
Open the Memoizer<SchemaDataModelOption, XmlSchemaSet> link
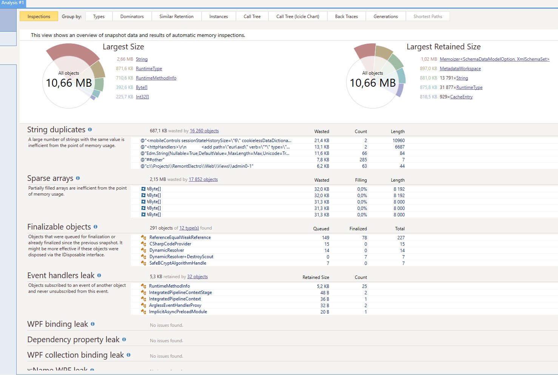(495, 59)
